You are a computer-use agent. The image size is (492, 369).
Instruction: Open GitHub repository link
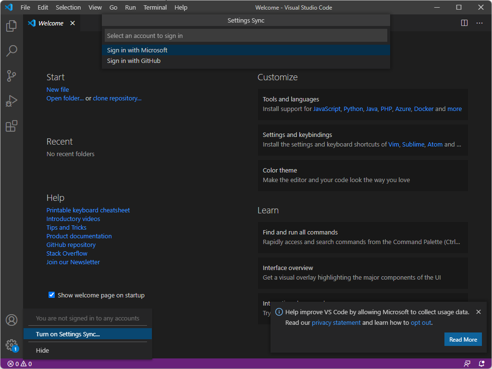click(x=71, y=245)
